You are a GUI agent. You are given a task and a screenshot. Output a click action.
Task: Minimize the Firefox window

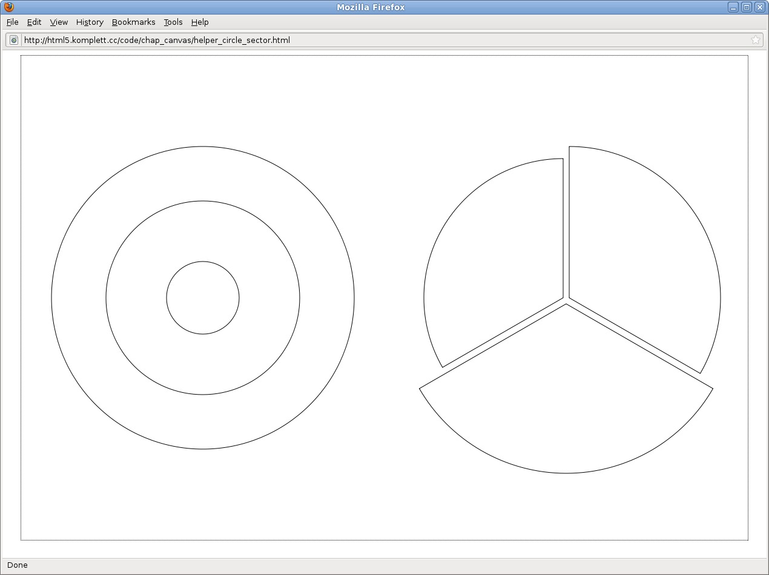pos(733,7)
